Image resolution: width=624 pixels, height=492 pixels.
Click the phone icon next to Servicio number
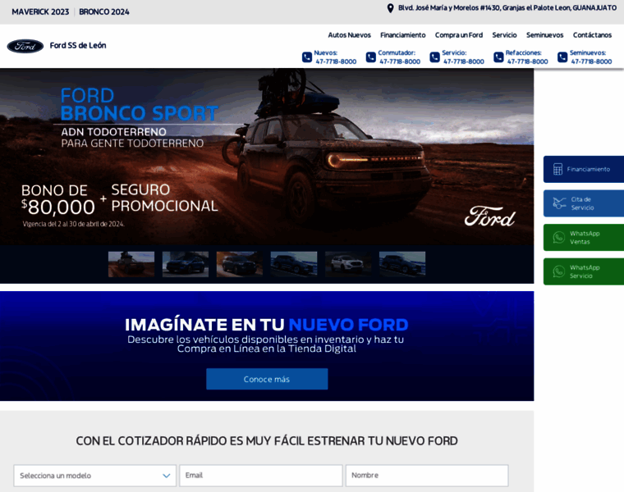tap(434, 57)
